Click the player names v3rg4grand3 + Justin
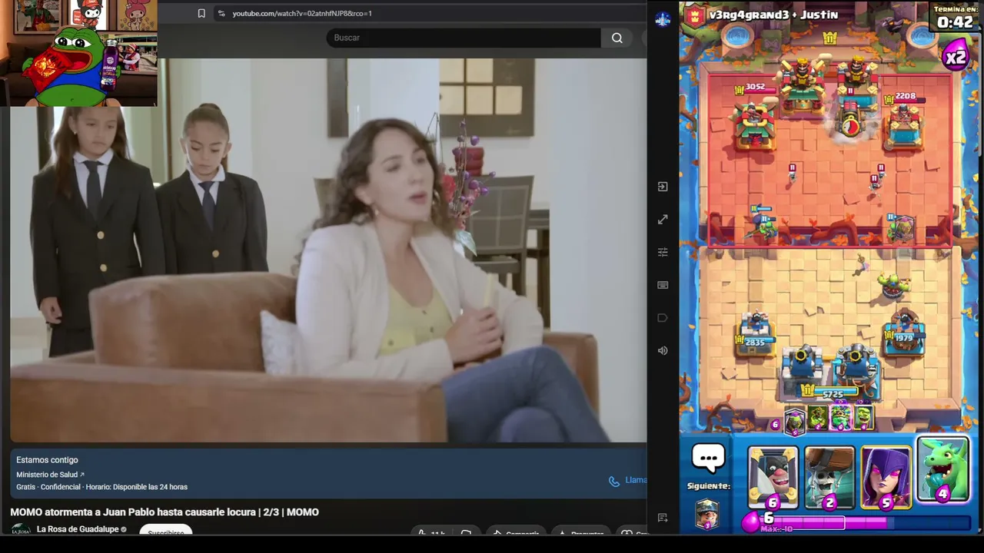The image size is (984, 553). [773, 15]
